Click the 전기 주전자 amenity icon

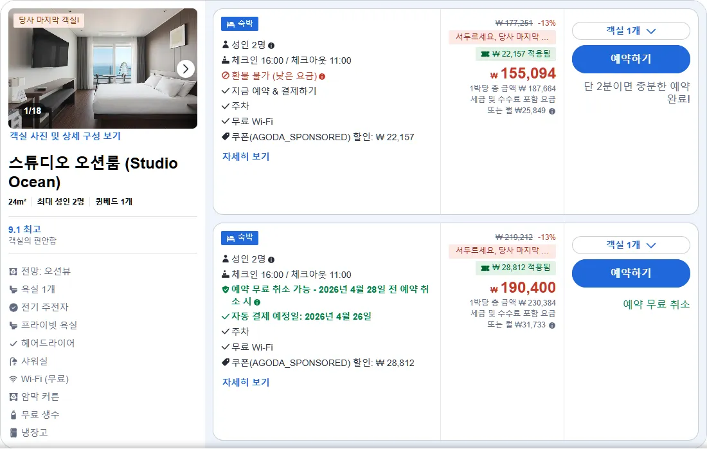[x=13, y=307]
